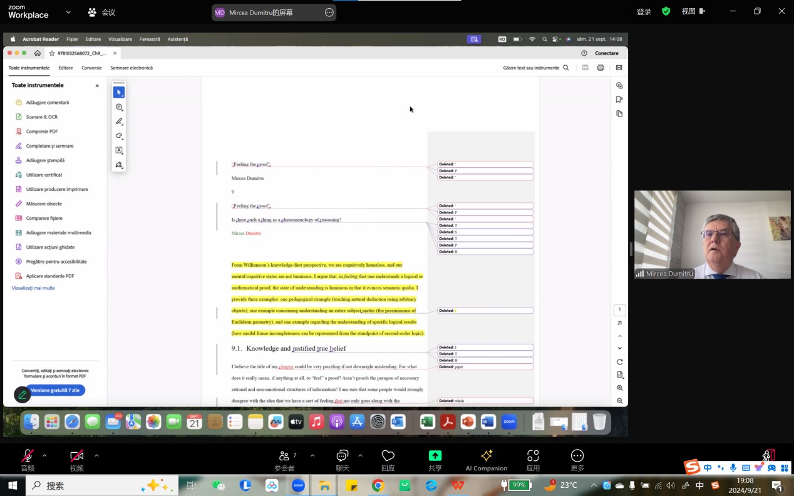Expand the video options arrow
The image size is (794, 496).
[x=96, y=455]
